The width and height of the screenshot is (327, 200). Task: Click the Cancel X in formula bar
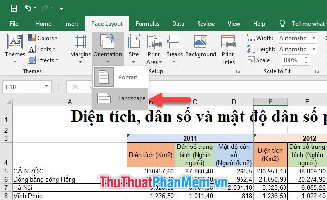coord(75,87)
